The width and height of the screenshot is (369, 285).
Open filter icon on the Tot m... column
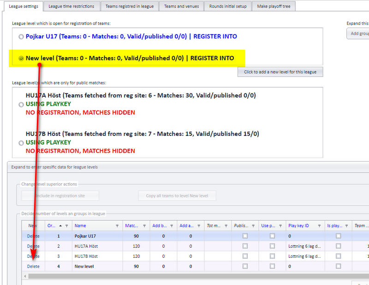(x=226, y=226)
